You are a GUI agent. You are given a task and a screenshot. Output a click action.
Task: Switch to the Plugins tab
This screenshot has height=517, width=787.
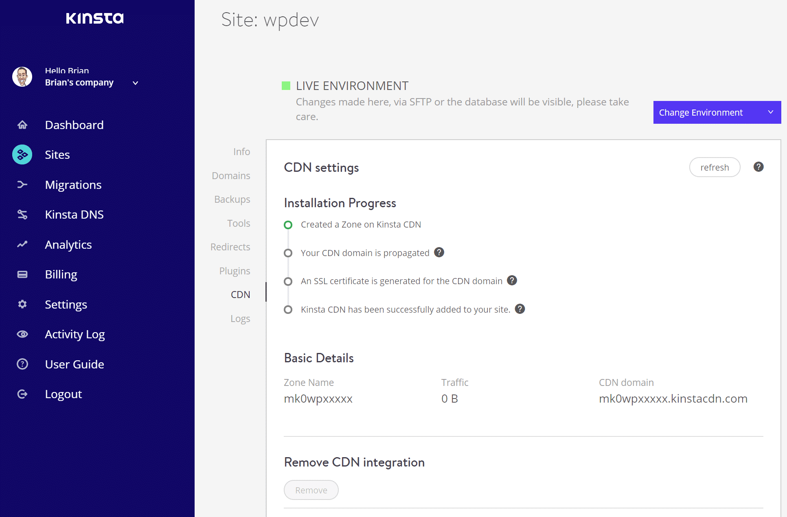click(235, 271)
